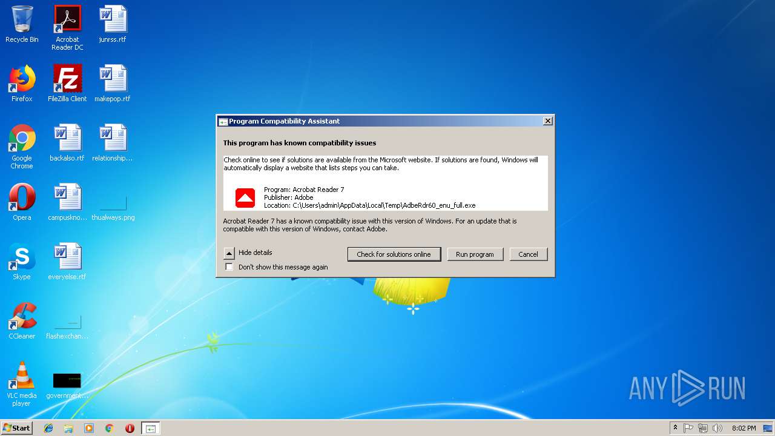This screenshot has height=436, width=775.
Task: Select the makepop.rtf document
Action: [113, 84]
